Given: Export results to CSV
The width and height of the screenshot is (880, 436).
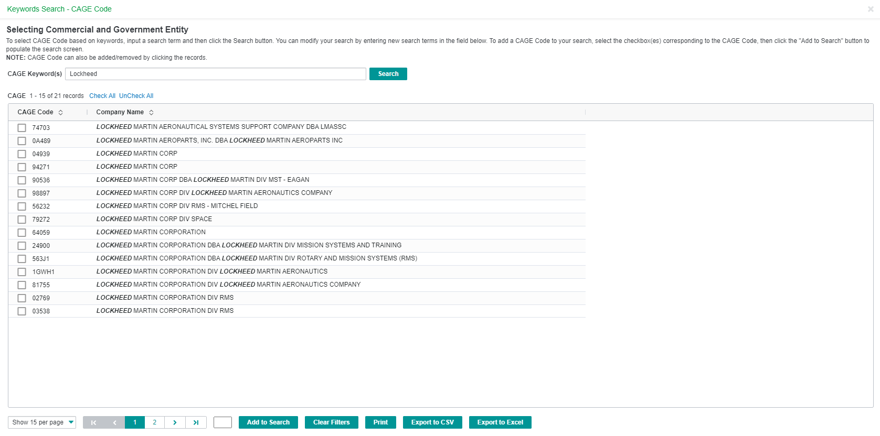Looking at the screenshot, I should click(x=432, y=422).
